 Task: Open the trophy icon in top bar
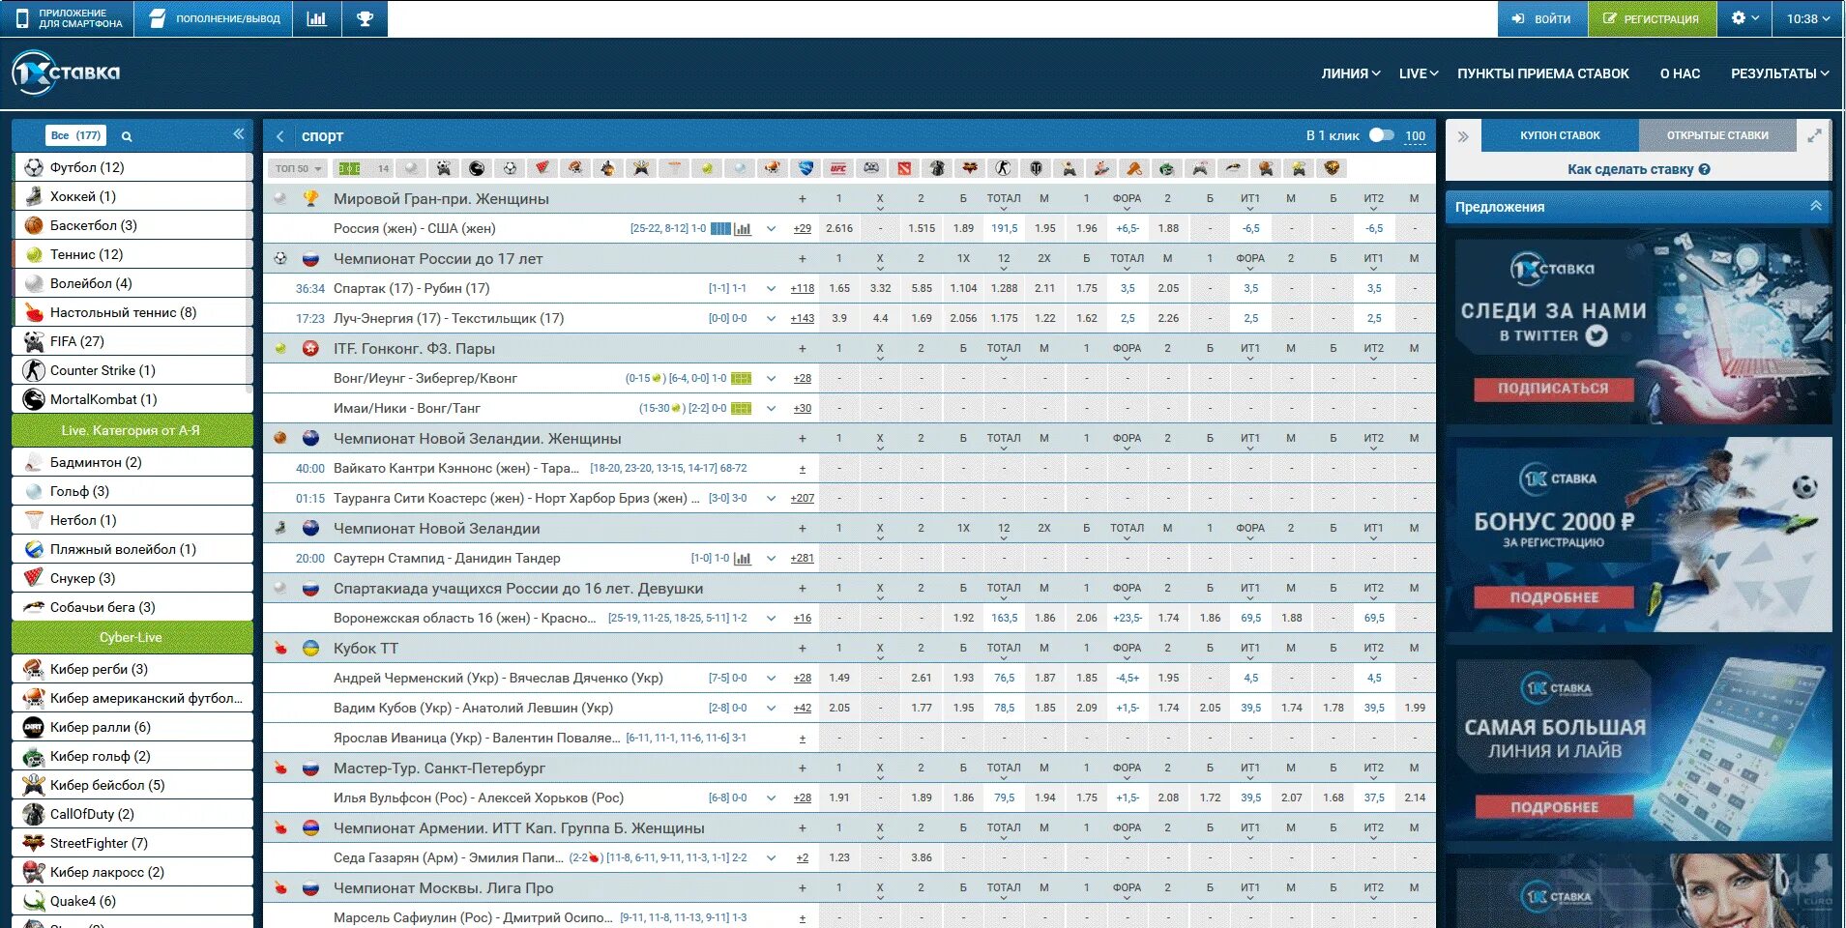[x=365, y=18]
